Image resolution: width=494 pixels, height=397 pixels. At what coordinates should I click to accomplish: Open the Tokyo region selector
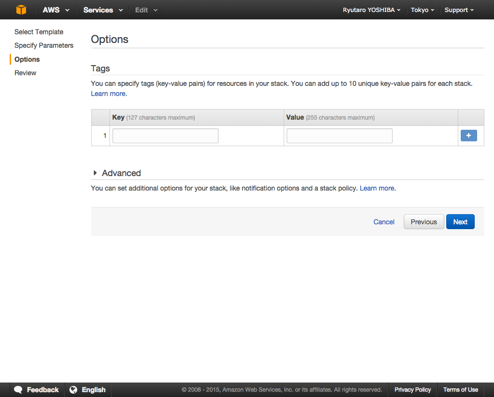click(422, 10)
